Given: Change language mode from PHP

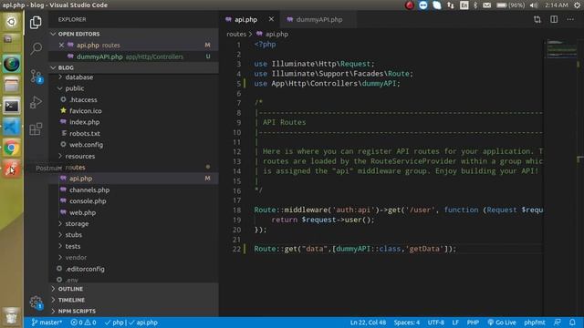Looking at the screenshot, I should tap(473, 323).
